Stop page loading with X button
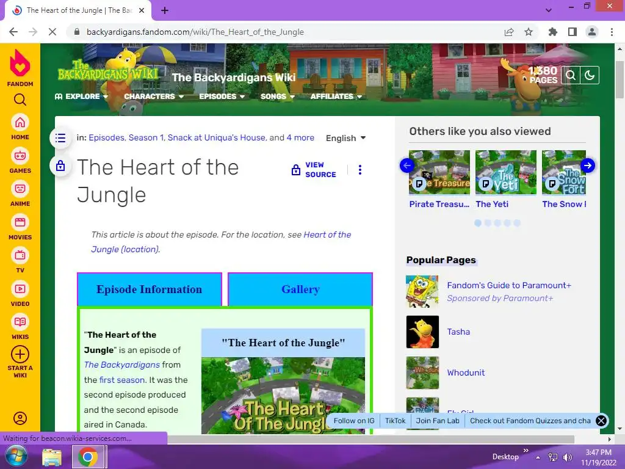Viewport: 625px width, 469px height. (52, 32)
